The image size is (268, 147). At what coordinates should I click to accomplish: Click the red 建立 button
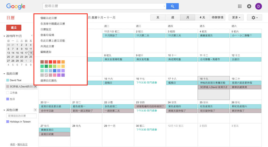pyautogui.click(x=14, y=28)
